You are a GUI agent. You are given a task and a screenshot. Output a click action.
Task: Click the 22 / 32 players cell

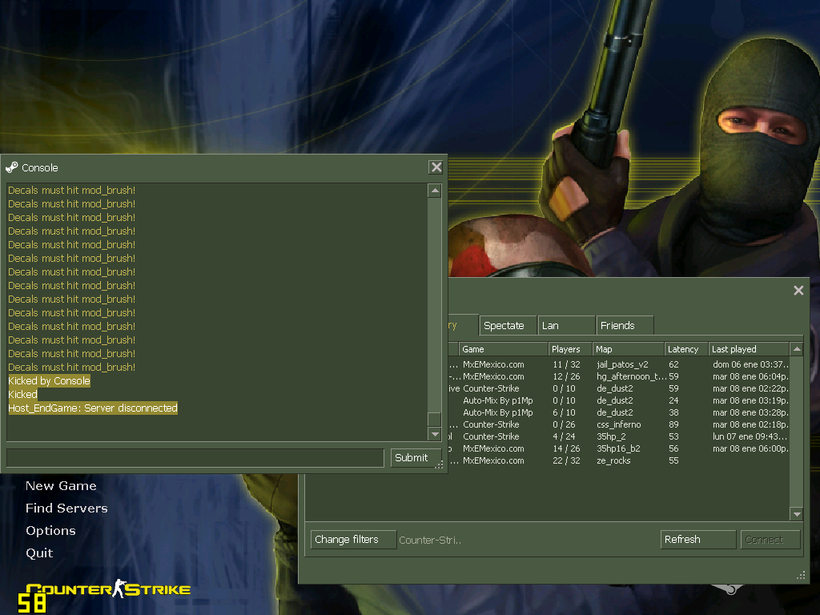pos(566,460)
